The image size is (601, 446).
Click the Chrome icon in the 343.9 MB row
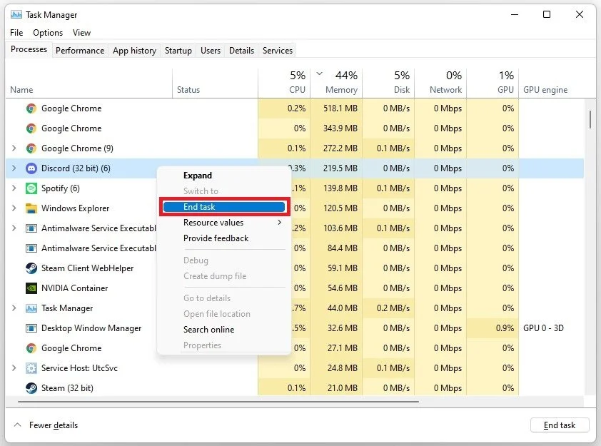click(x=31, y=128)
